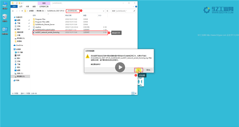The width and height of the screenshot is (239, 127).
Task: Click the date cell 2017/8/27 1:12
Action: tap(71, 30)
